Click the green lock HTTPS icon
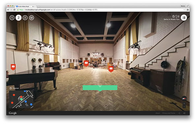196x124 pixels. coord(18,10)
